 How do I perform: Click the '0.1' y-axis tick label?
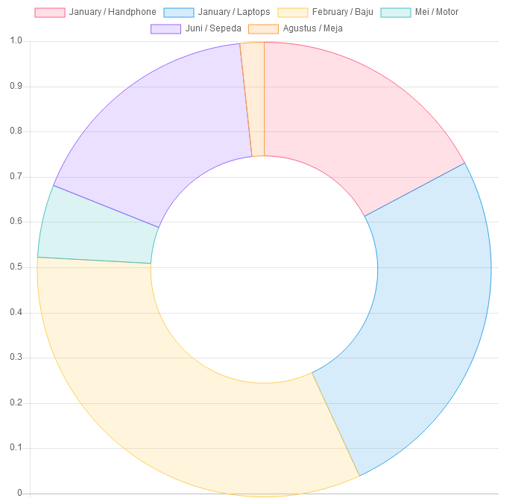pyautogui.click(x=16, y=448)
